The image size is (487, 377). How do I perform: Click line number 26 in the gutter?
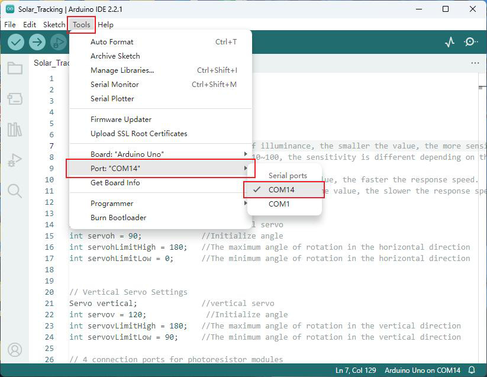click(49, 360)
